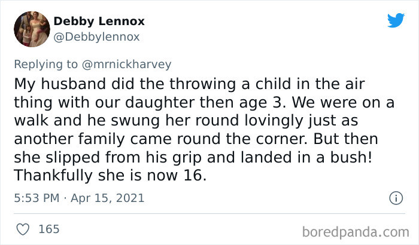
Task: Like the tweet with the heart icon
Action: (23, 229)
